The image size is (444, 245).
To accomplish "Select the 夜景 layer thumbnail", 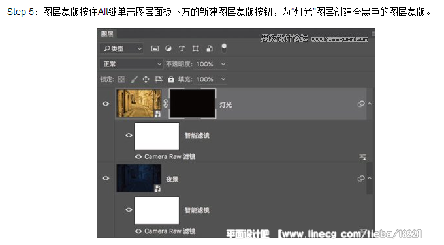I will click(138, 178).
